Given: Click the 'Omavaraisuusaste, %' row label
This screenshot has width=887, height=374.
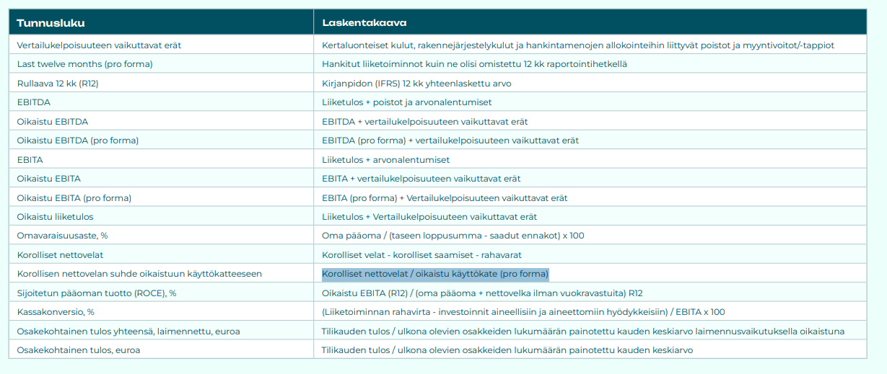Looking at the screenshot, I should click(x=62, y=236).
